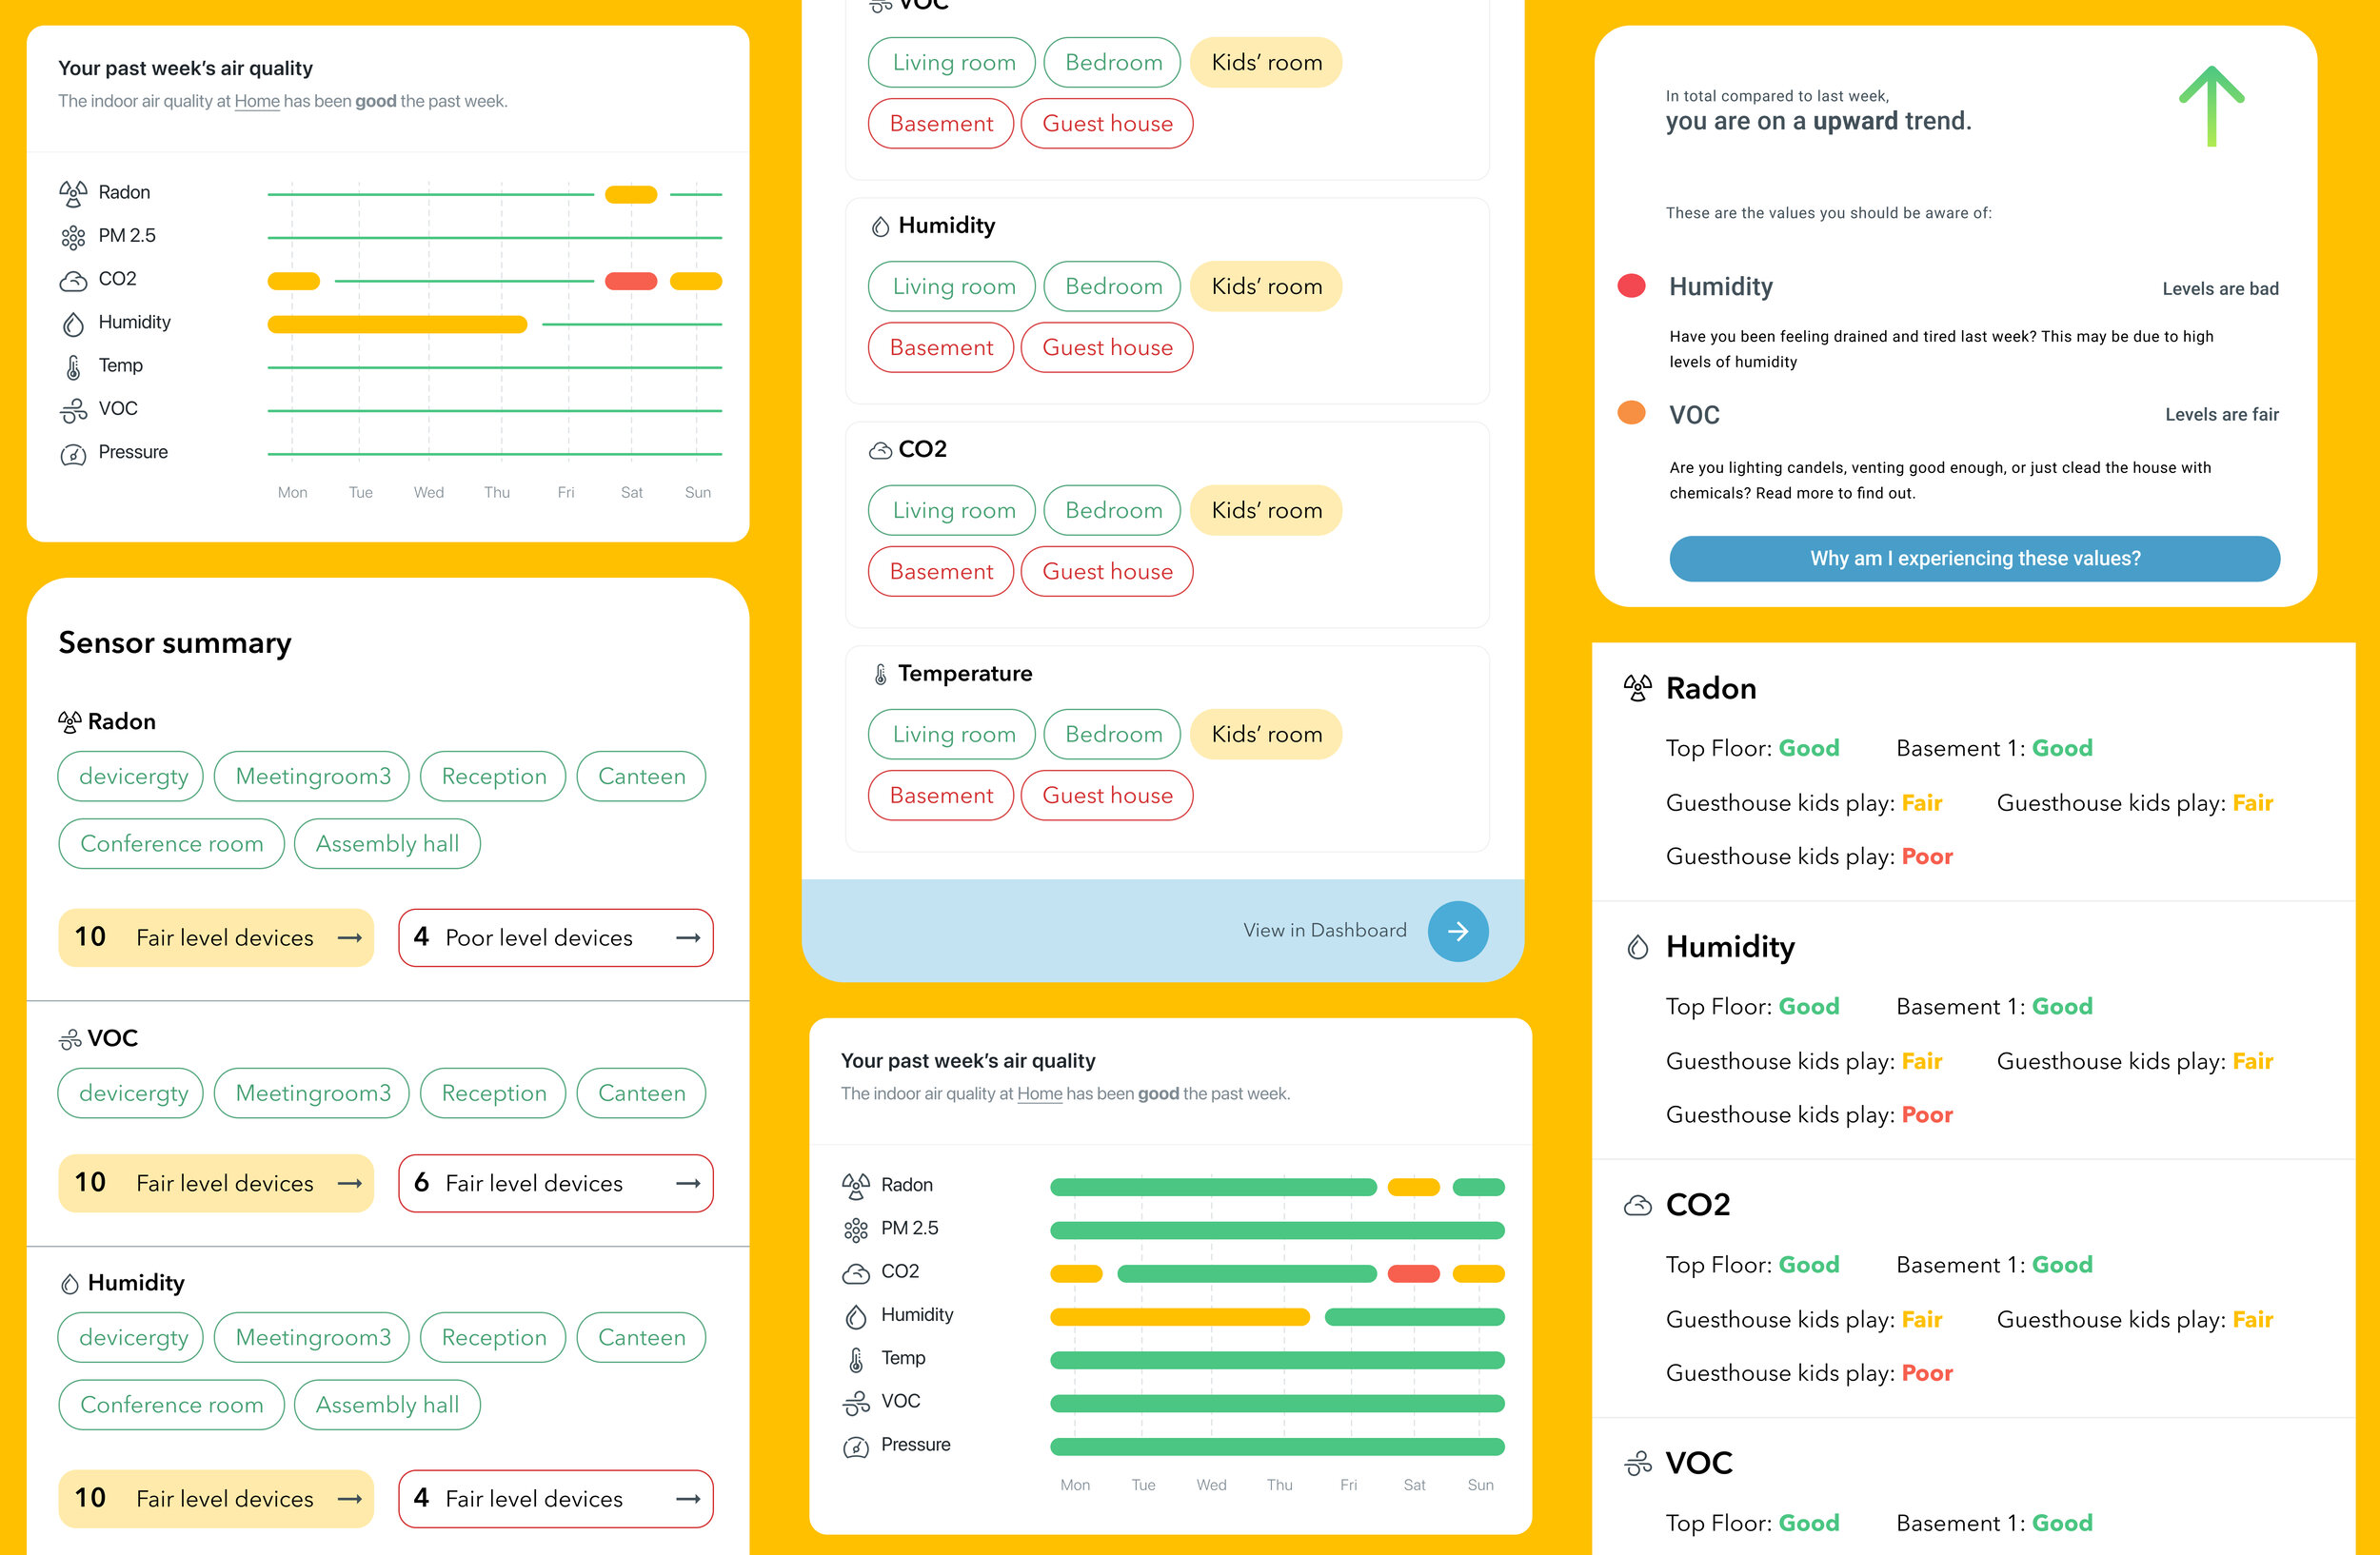The height and width of the screenshot is (1555, 2380).
Task: Click VOC icon in bottom weekly chart
Action: pos(856,1403)
